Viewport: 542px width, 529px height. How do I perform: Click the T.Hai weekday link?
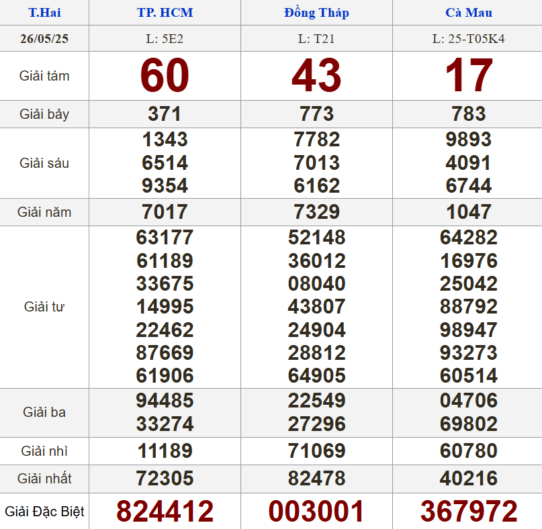click(44, 13)
